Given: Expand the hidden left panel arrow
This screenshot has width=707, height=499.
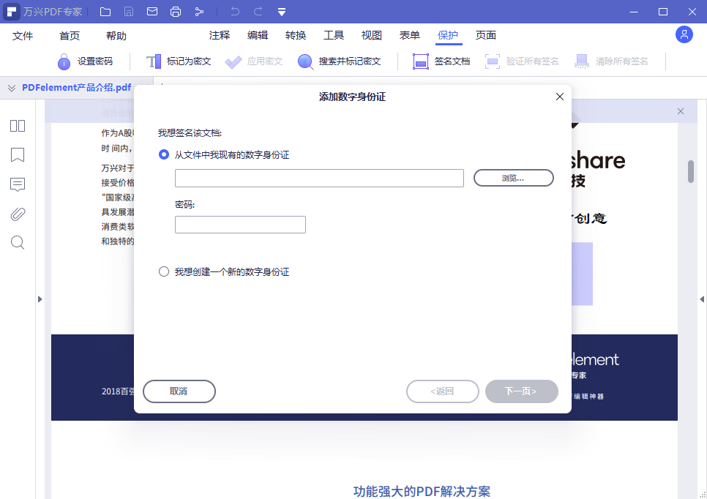Looking at the screenshot, I should click(x=40, y=299).
